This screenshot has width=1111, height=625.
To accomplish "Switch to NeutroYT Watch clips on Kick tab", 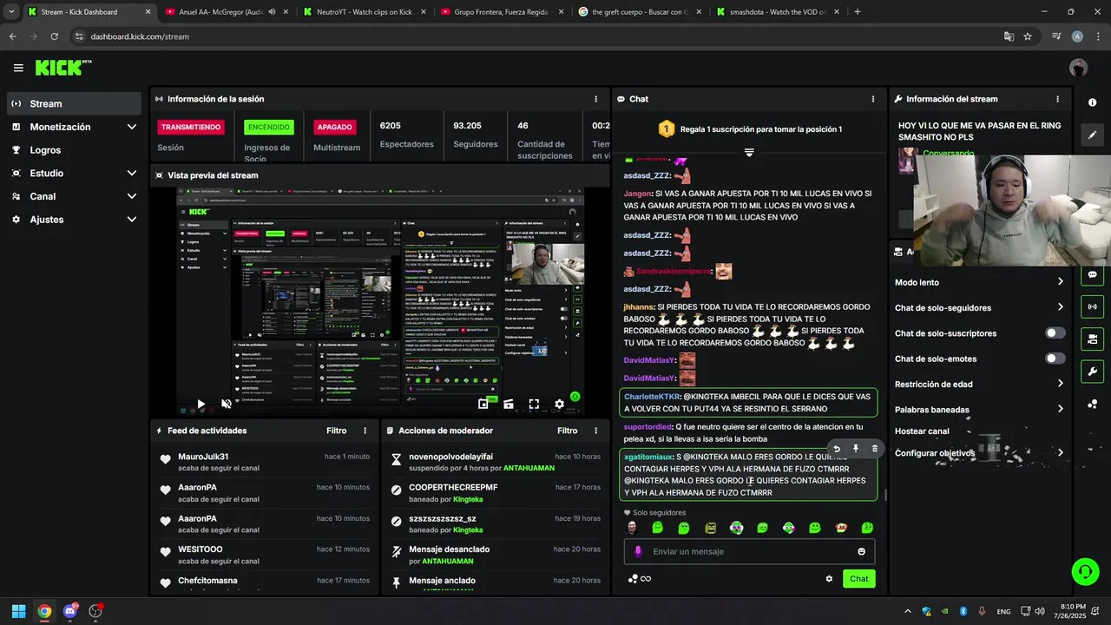I will click(x=365, y=12).
